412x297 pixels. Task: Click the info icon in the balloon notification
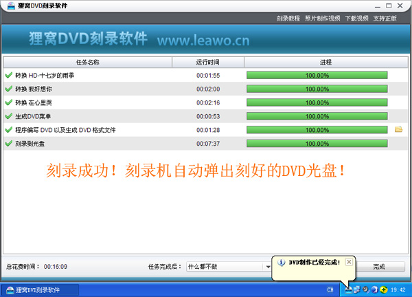(281, 262)
